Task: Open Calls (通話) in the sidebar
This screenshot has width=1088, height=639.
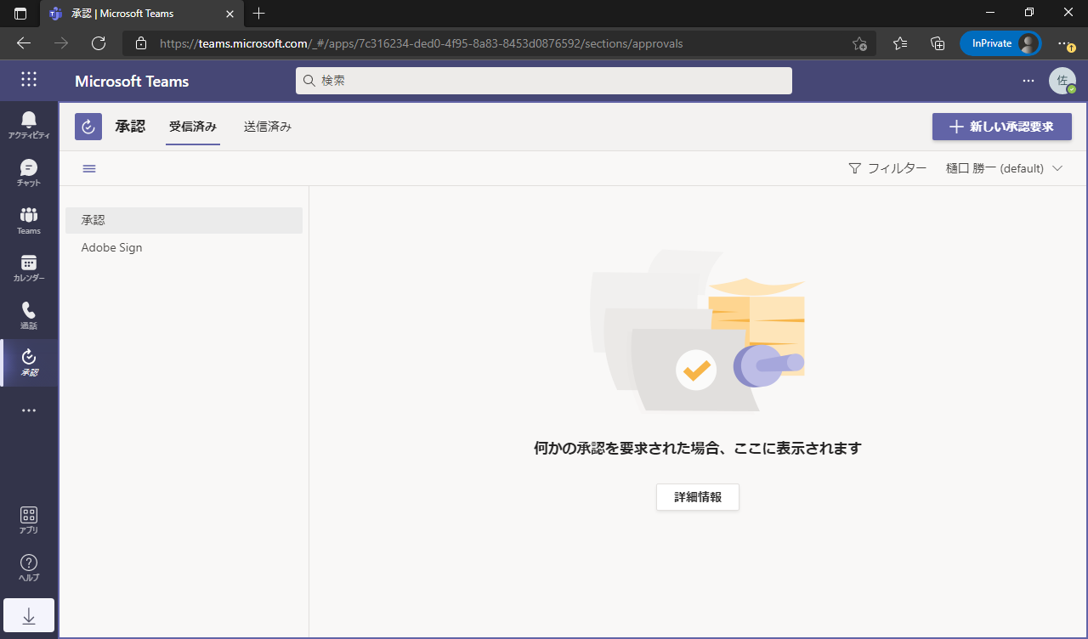Action: click(x=29, y=315)
